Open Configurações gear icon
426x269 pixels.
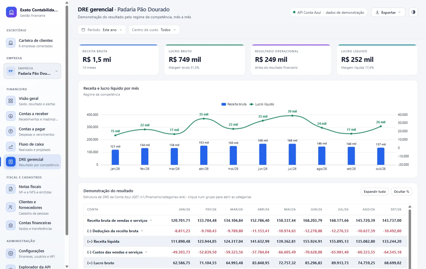point(11,253)
